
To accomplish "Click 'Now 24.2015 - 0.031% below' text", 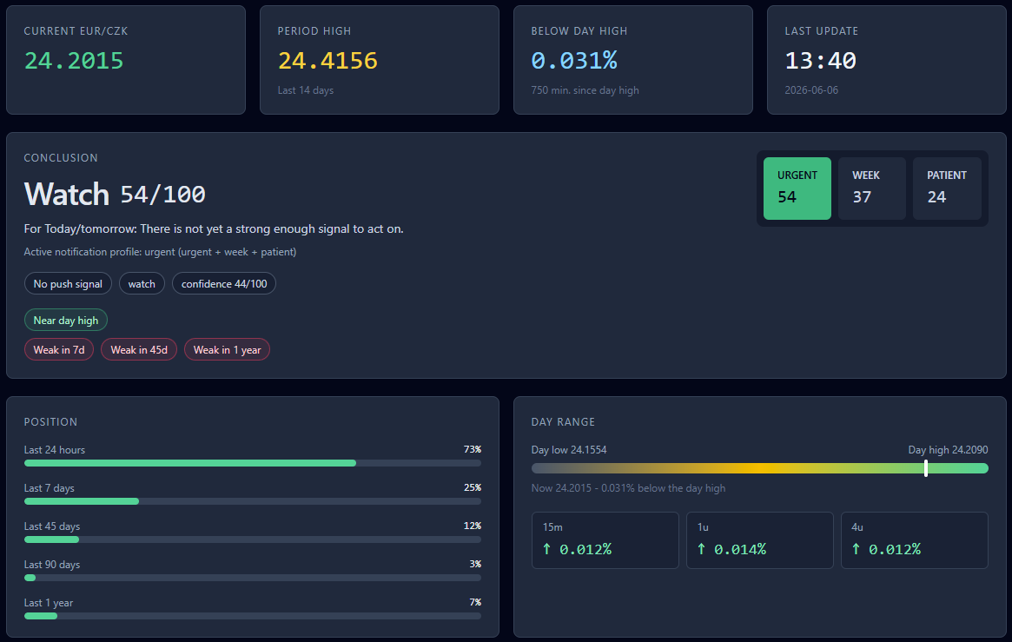I will coord(628,487).
